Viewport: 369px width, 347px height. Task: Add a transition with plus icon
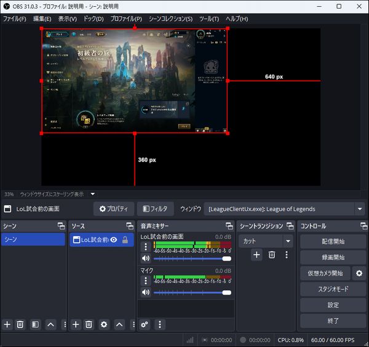point(256,255)
